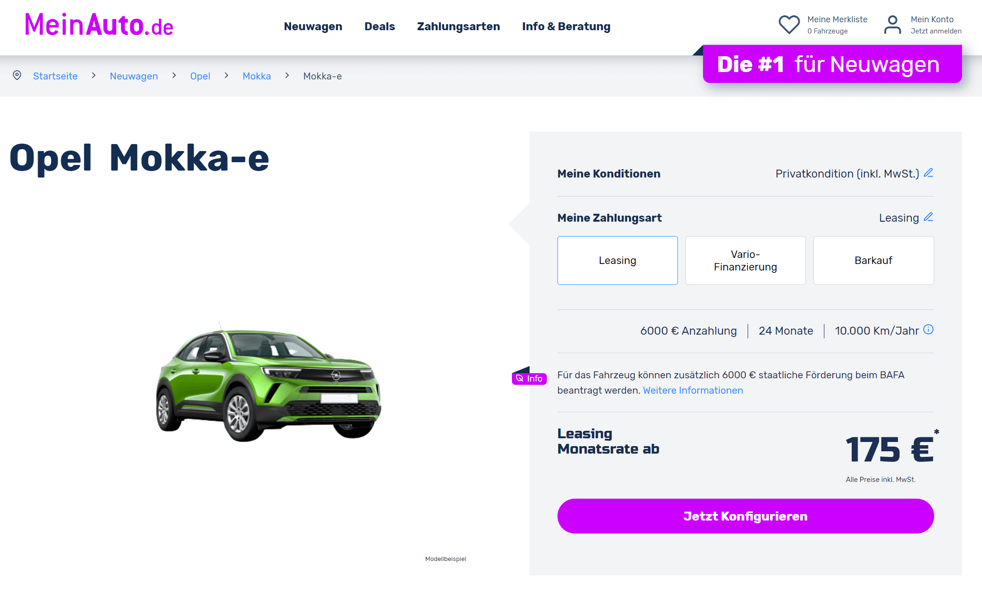
Task: Click the breadcrumb location pin icon
Action: [17, 75]
